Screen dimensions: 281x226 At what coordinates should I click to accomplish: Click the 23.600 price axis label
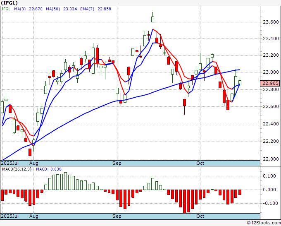[x=271, y=22]
